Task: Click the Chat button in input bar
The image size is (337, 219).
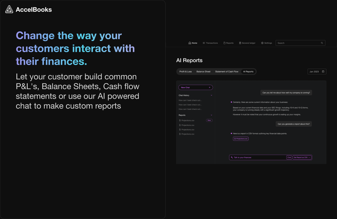Action: click(289, 157)
